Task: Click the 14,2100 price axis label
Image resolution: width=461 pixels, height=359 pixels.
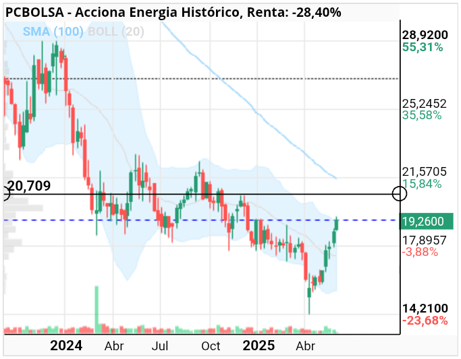Action: (x=425, y=308)
